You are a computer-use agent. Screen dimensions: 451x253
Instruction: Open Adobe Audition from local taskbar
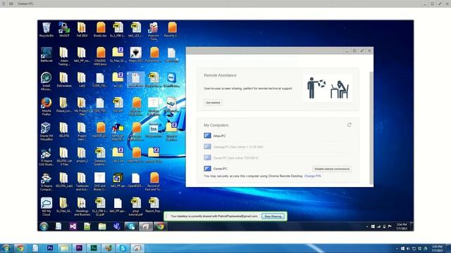coord(94,248)
